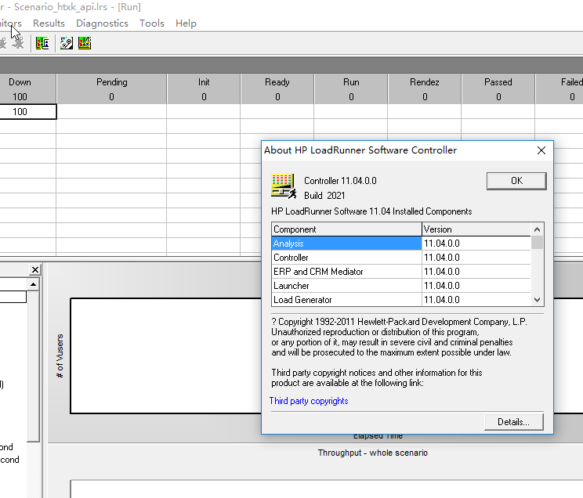The image size is (583, 498).
Task: Click the Rendez column header
Action: point(425,88)
